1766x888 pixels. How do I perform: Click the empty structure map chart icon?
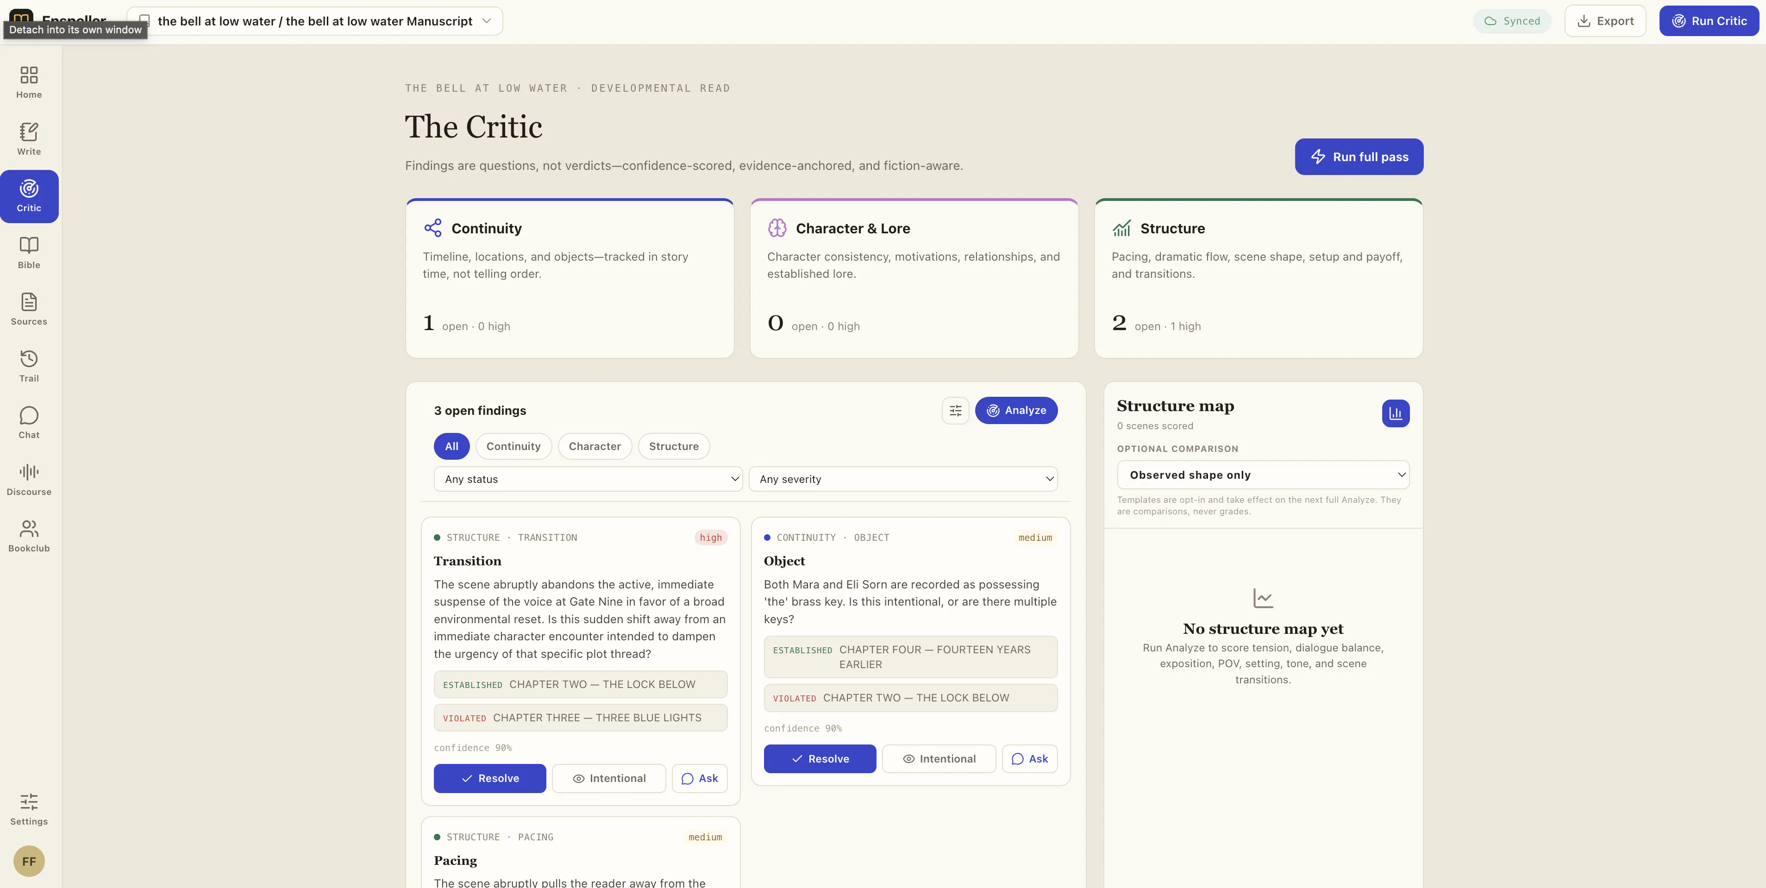[x=1263, y=598]
